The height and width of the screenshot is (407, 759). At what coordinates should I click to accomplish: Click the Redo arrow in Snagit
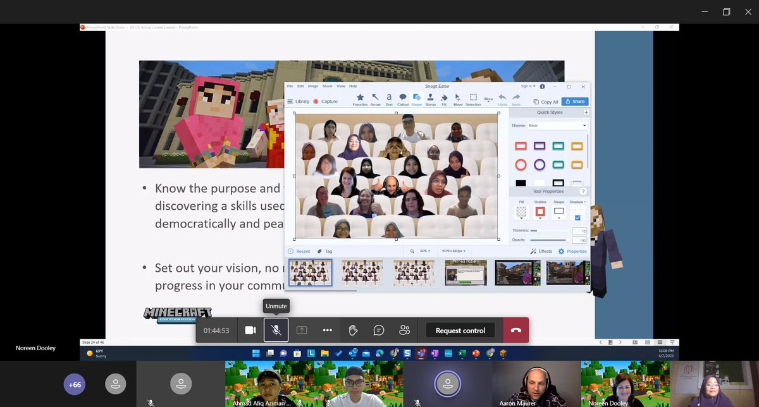click(516, 99)
